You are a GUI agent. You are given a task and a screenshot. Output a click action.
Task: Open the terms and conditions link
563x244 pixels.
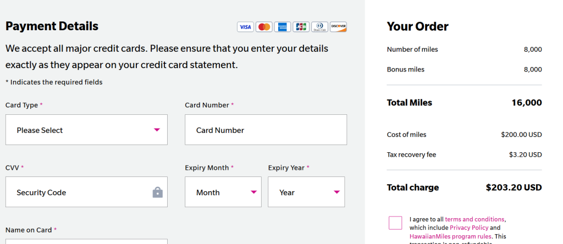click(474, 219)
